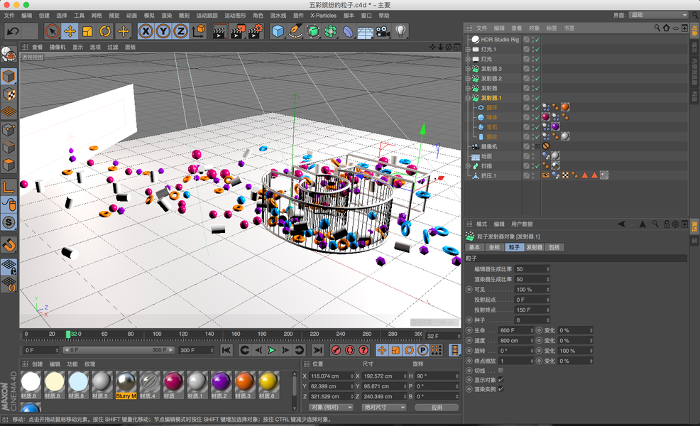The width and height of the screenshot is (700, 426).
Task: Select HDR Studio Rig object
Action: (x=500, y=39)
